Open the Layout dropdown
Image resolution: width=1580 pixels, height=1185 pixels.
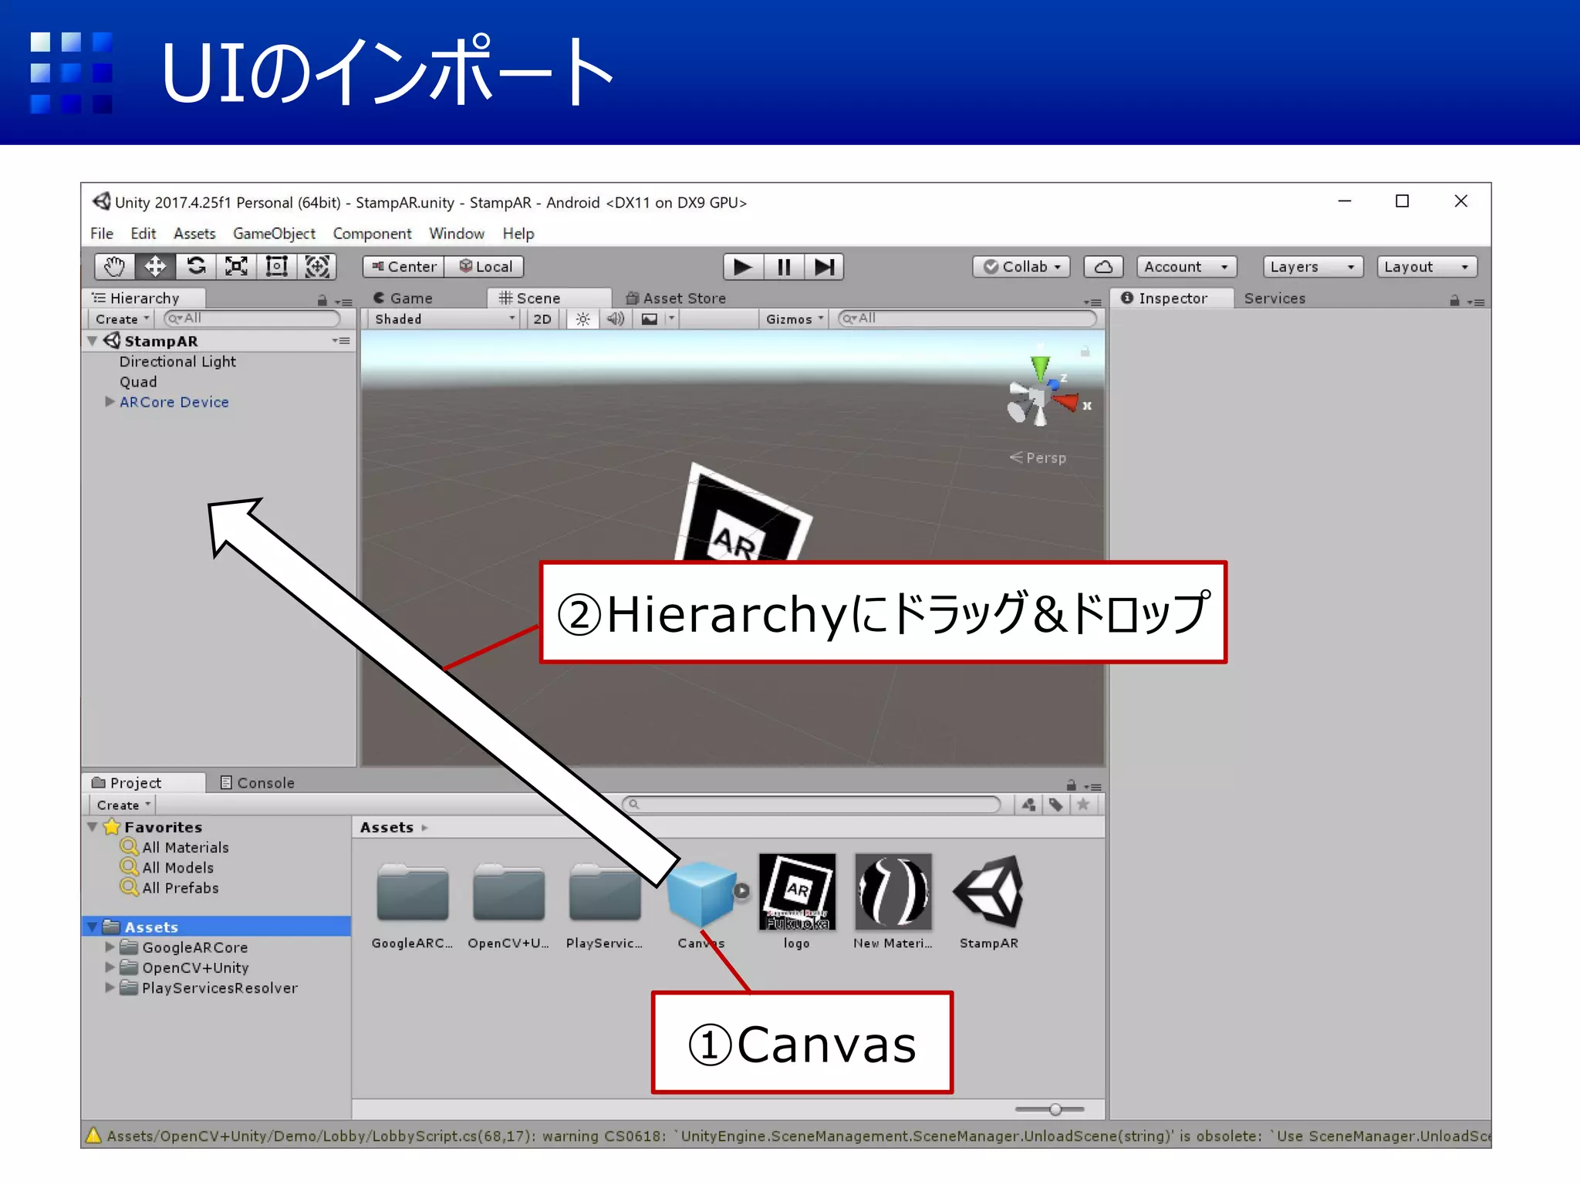tap(1426, 267)
